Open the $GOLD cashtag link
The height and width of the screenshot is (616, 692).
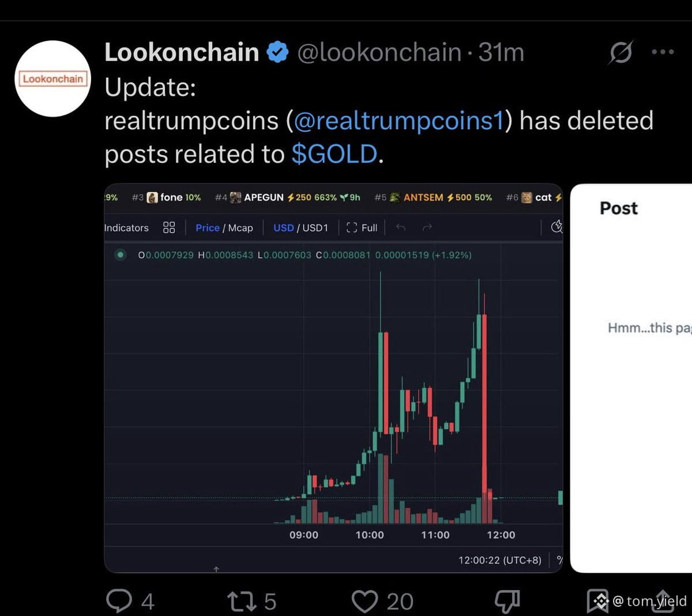pos(334,154)
